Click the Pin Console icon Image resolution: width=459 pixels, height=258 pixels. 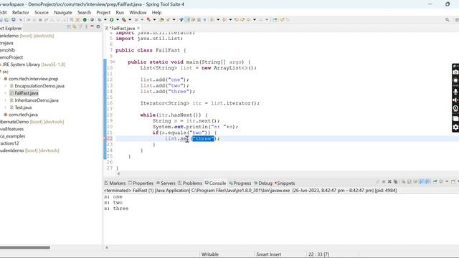coord(435,181)
